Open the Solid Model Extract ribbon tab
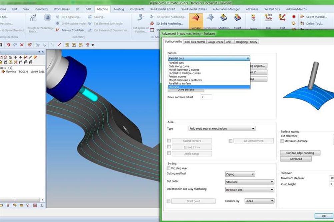This screenshot has height=222, width=334. click(163, 9)
